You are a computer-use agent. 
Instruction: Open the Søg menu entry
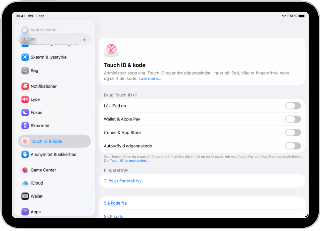pyautogui.click(x=25, y=70)
